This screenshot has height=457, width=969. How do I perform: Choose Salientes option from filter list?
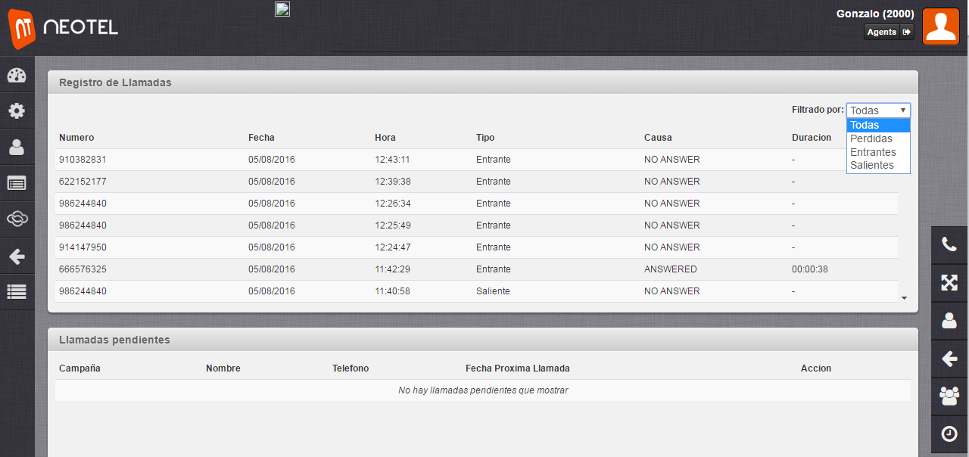coord(872,165)
